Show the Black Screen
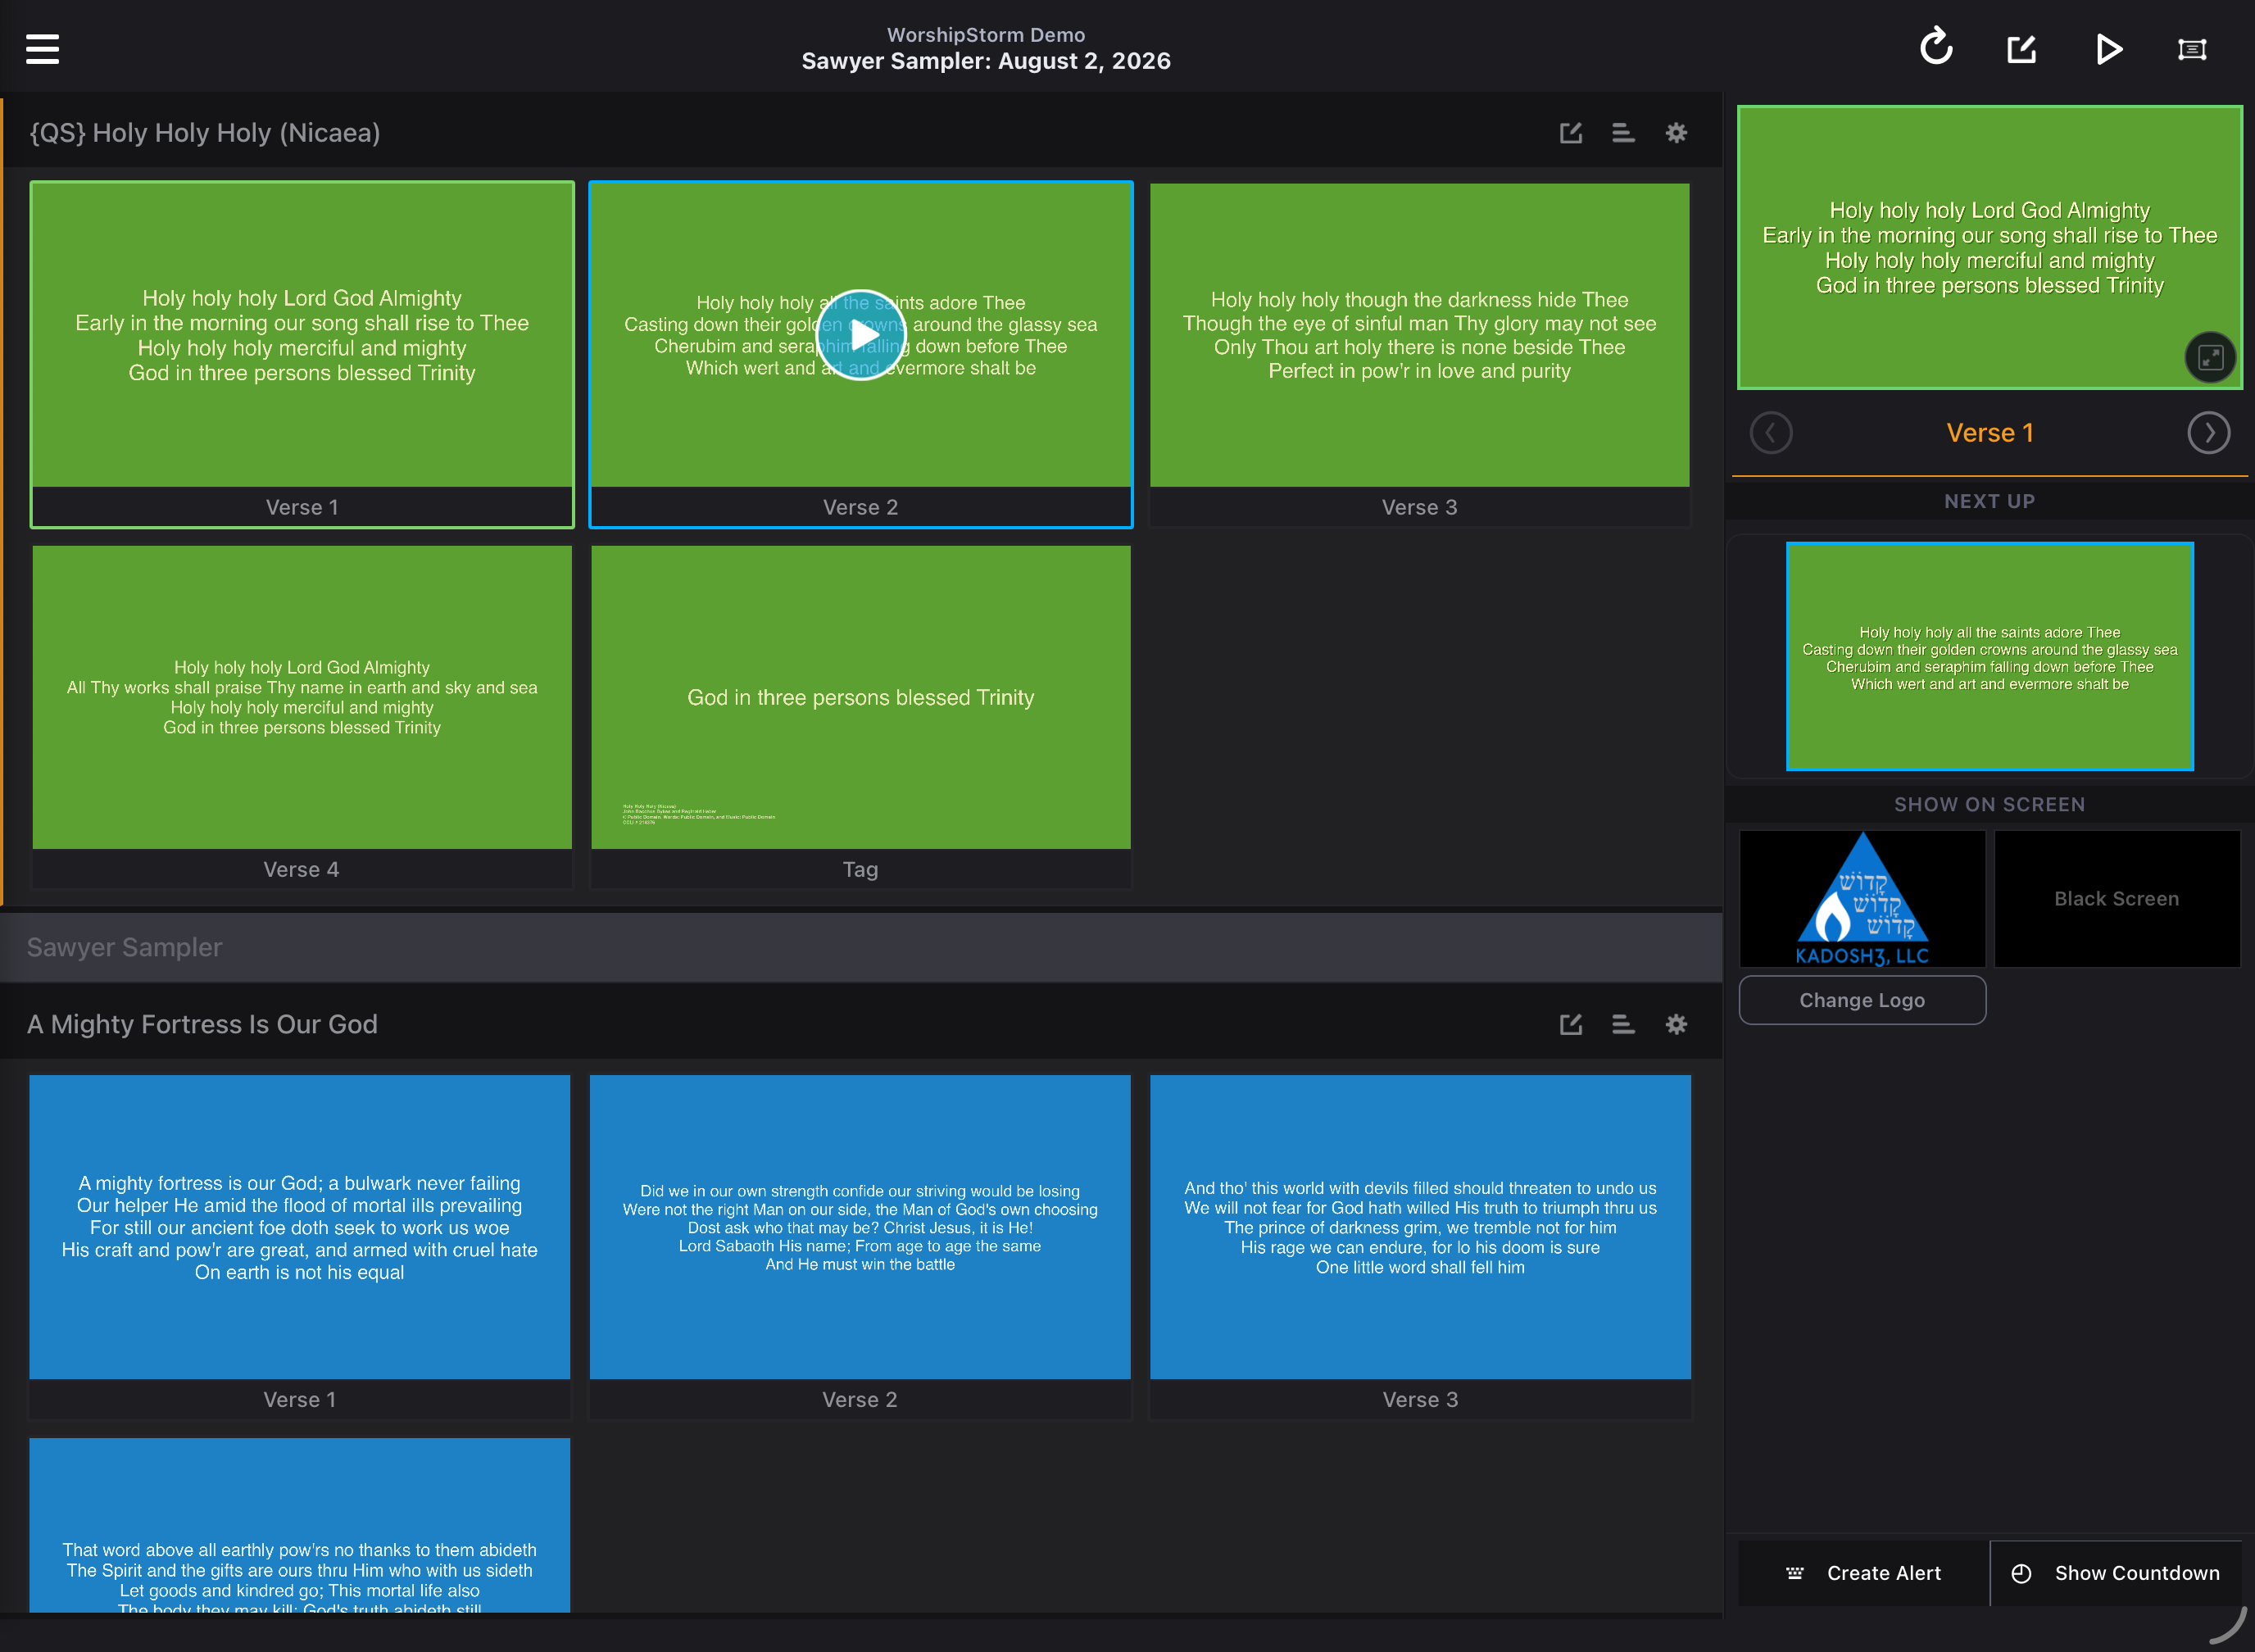The image size is (2255, 1652). 2117,898
